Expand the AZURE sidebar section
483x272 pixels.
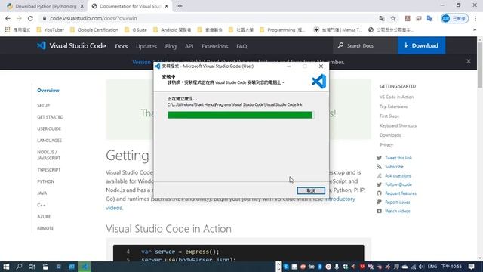[44, 217]
